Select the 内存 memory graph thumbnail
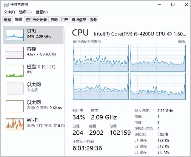This screenshot has height=157, width=191. pos(15,52)
